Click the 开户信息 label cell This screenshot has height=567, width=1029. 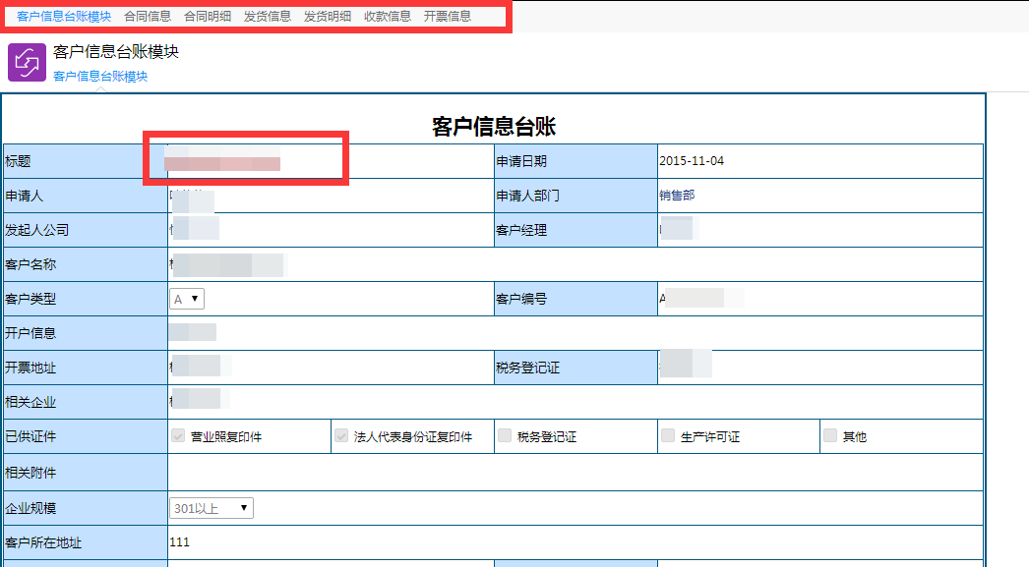click(x=86, y=333)
